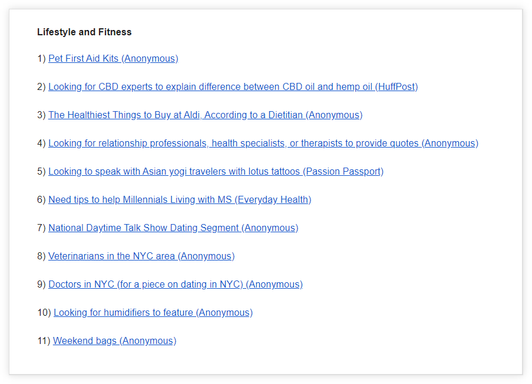
Task: Open the relationship professionals quotes request link
Action: [263, 143]
